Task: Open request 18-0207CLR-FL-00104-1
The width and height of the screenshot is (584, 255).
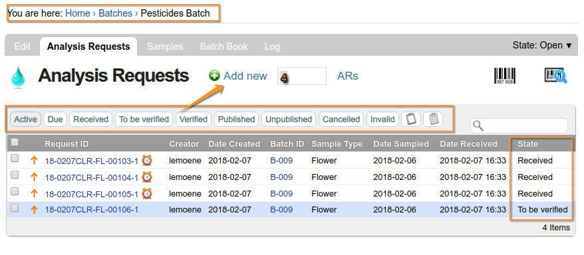Action: [x=92, y=177]
